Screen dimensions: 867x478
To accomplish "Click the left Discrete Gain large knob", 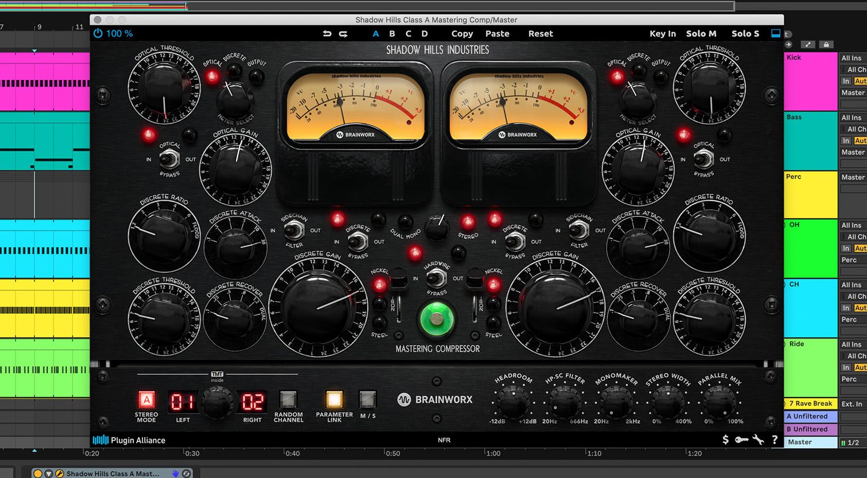I will (x=317, y=308).
